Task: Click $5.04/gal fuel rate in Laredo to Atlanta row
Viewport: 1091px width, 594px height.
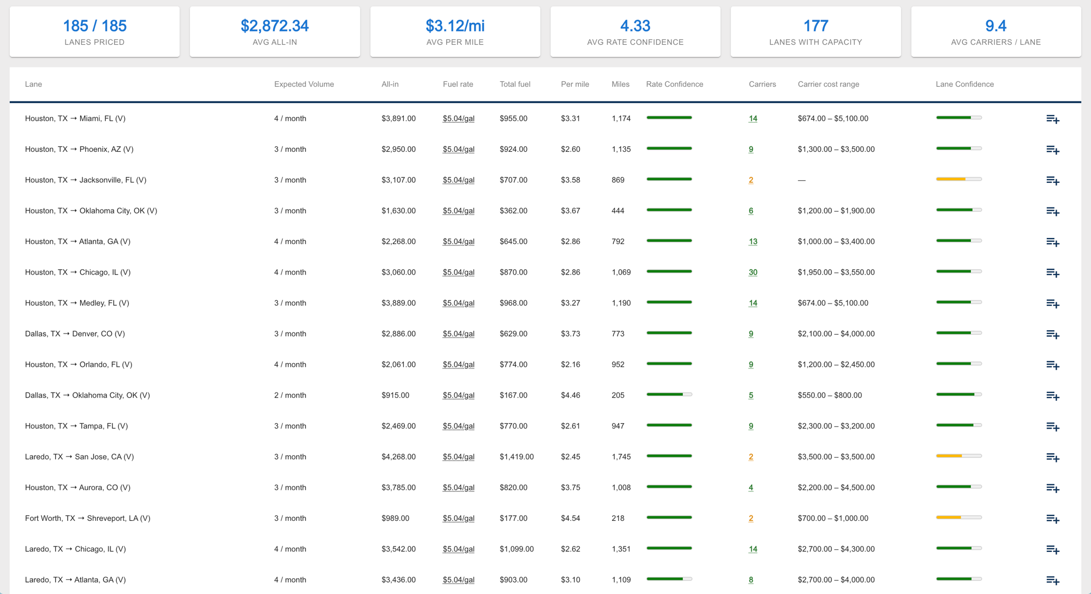Action: [x=459, y=580]
